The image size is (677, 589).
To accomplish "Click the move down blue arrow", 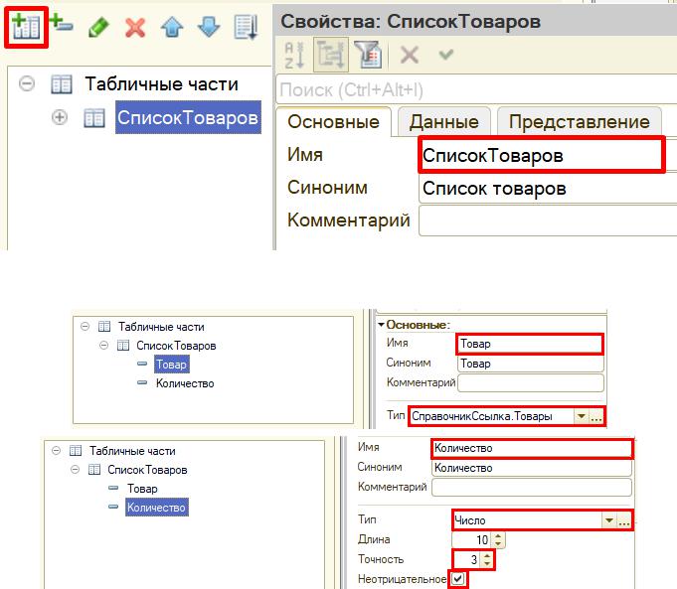I will 209,27.
